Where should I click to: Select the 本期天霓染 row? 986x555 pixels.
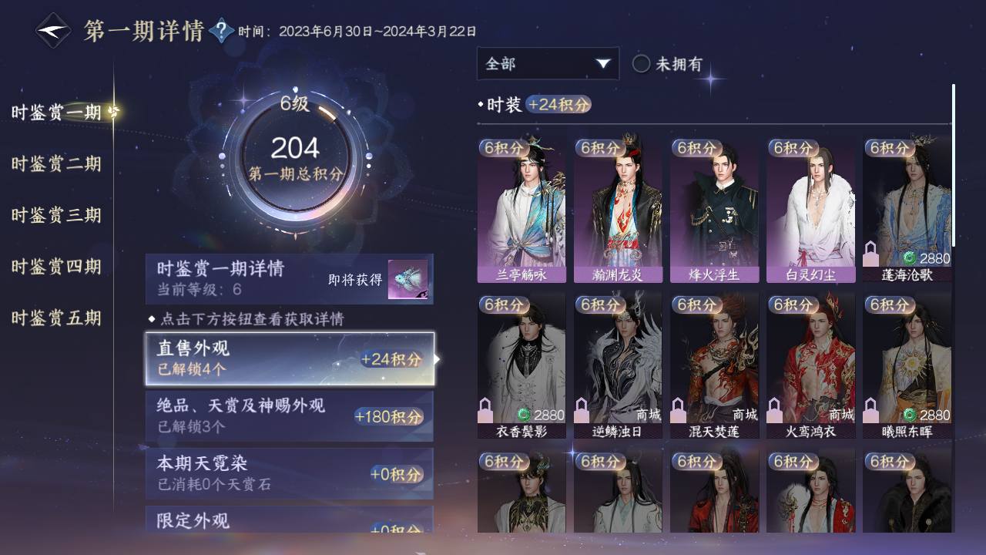[x=290, y=473]
